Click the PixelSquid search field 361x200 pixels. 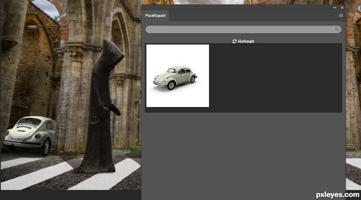pos(243,29)
